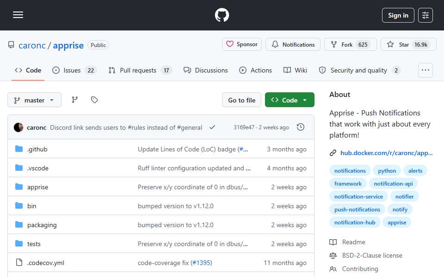Open the appearance settings sliders icon
Viewport: 444px width, 277px height.
click(425, 15)
